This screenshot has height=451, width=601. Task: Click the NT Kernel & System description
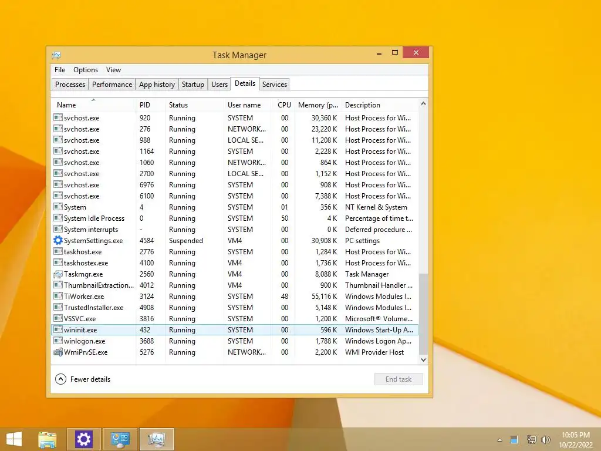pyautogui.click(x=376, y=207)
